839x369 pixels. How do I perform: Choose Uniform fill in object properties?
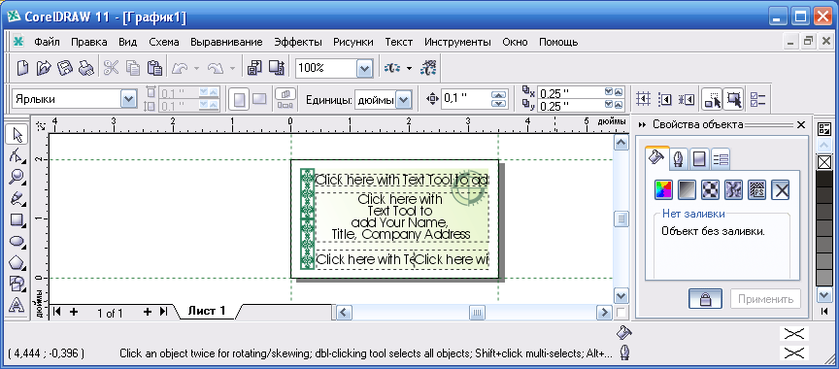pos(662,189)
